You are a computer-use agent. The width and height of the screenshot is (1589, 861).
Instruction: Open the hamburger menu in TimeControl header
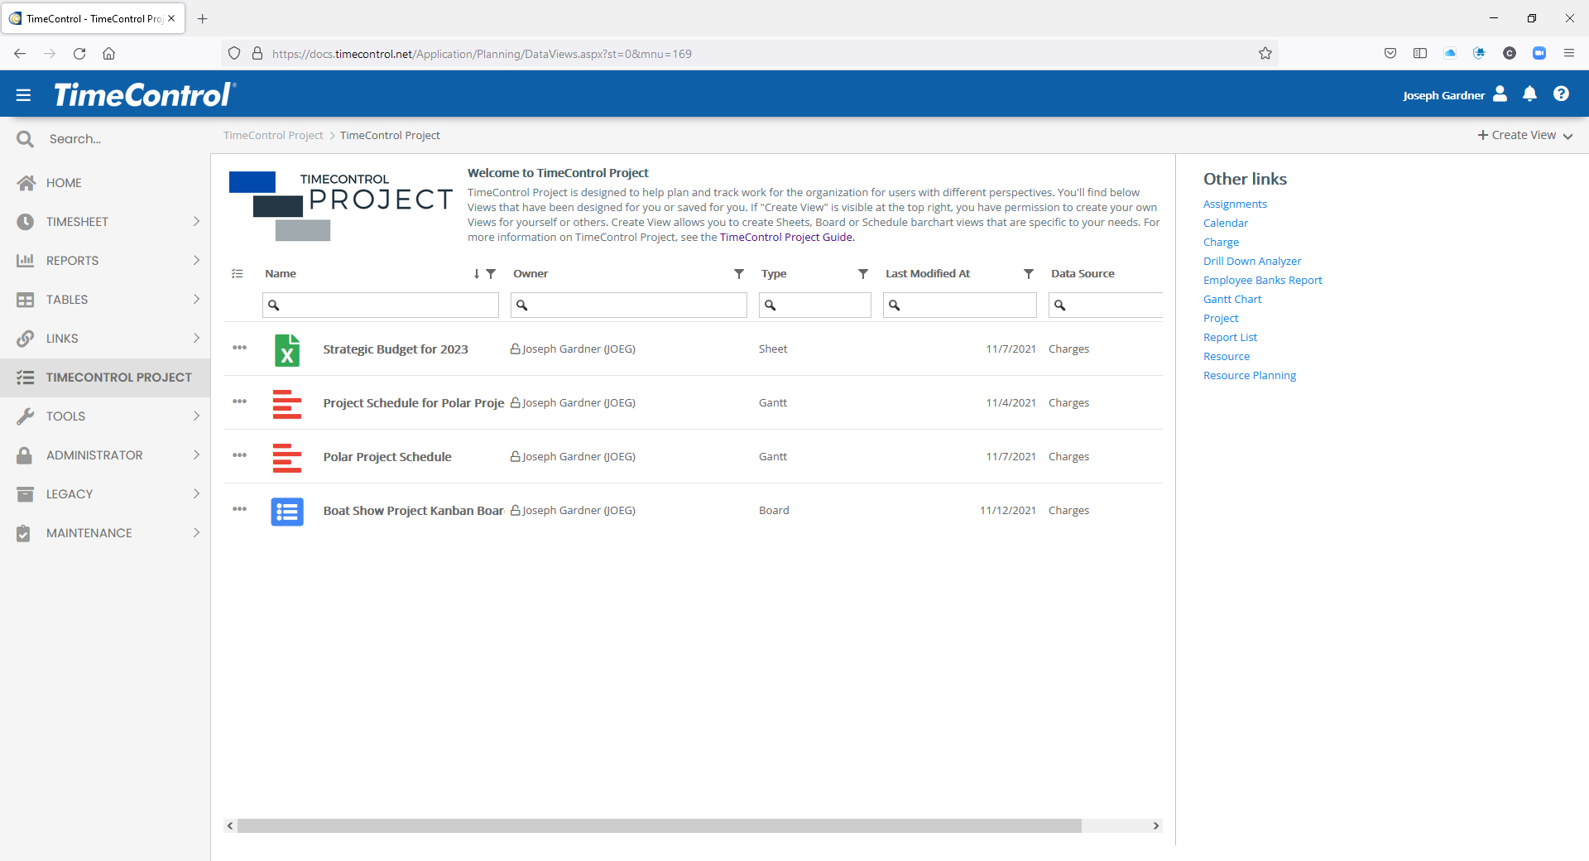pyautogui.click(x=23, y=95)
